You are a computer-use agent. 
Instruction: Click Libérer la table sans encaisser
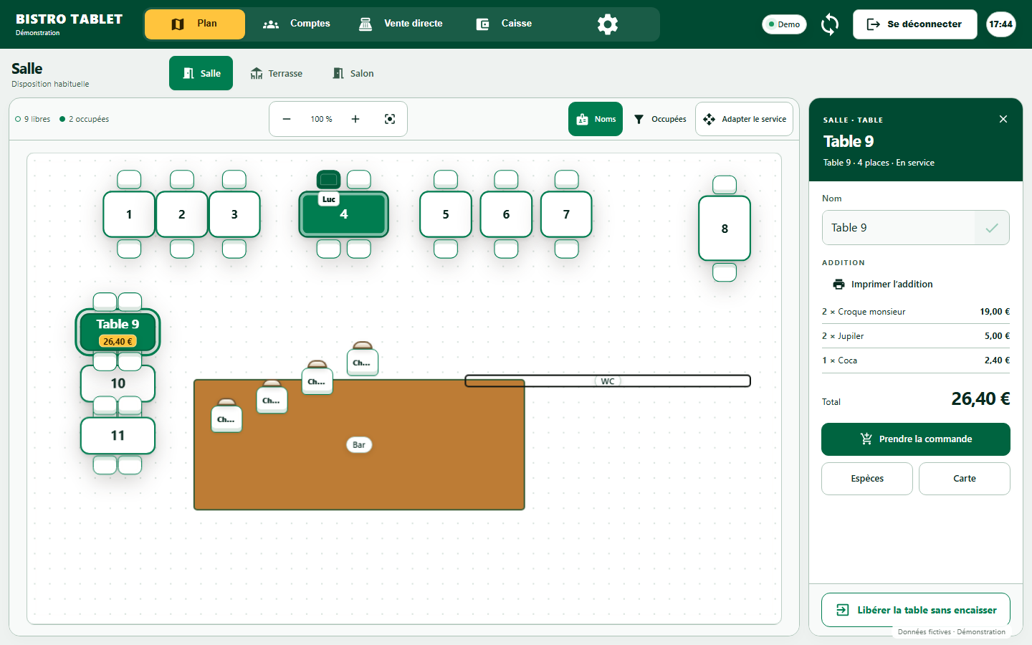point(916,610)
